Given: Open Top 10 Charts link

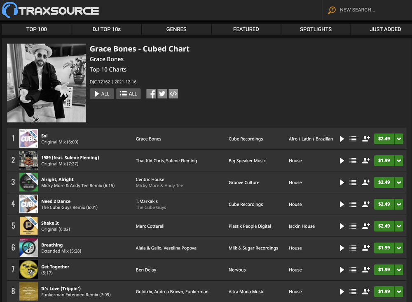Looking at the screenshot, I should point(108,70).
